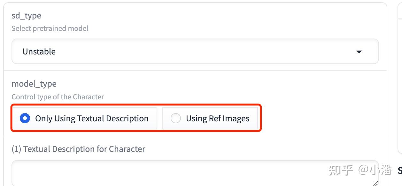Click the sd_type field label
The height and width of the screenshot is (186, 402).
pyautogui.click(x=26, y=16)
